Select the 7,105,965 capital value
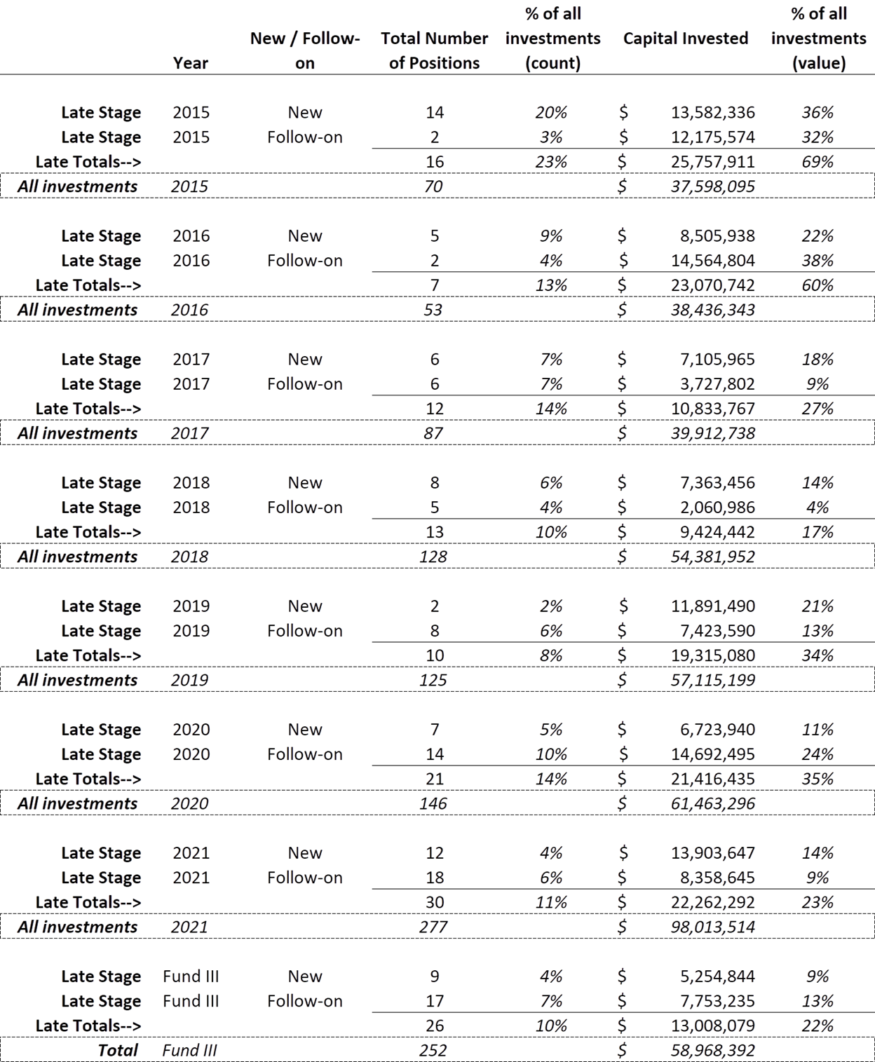875x1062 pixels. 718,360
